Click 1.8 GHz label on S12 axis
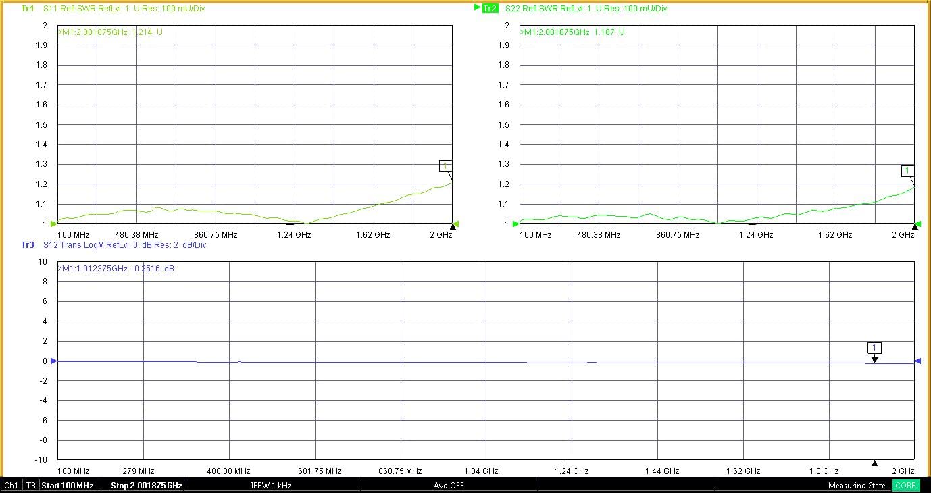Viewport: 931px width, 493px height. coord(825,471)
